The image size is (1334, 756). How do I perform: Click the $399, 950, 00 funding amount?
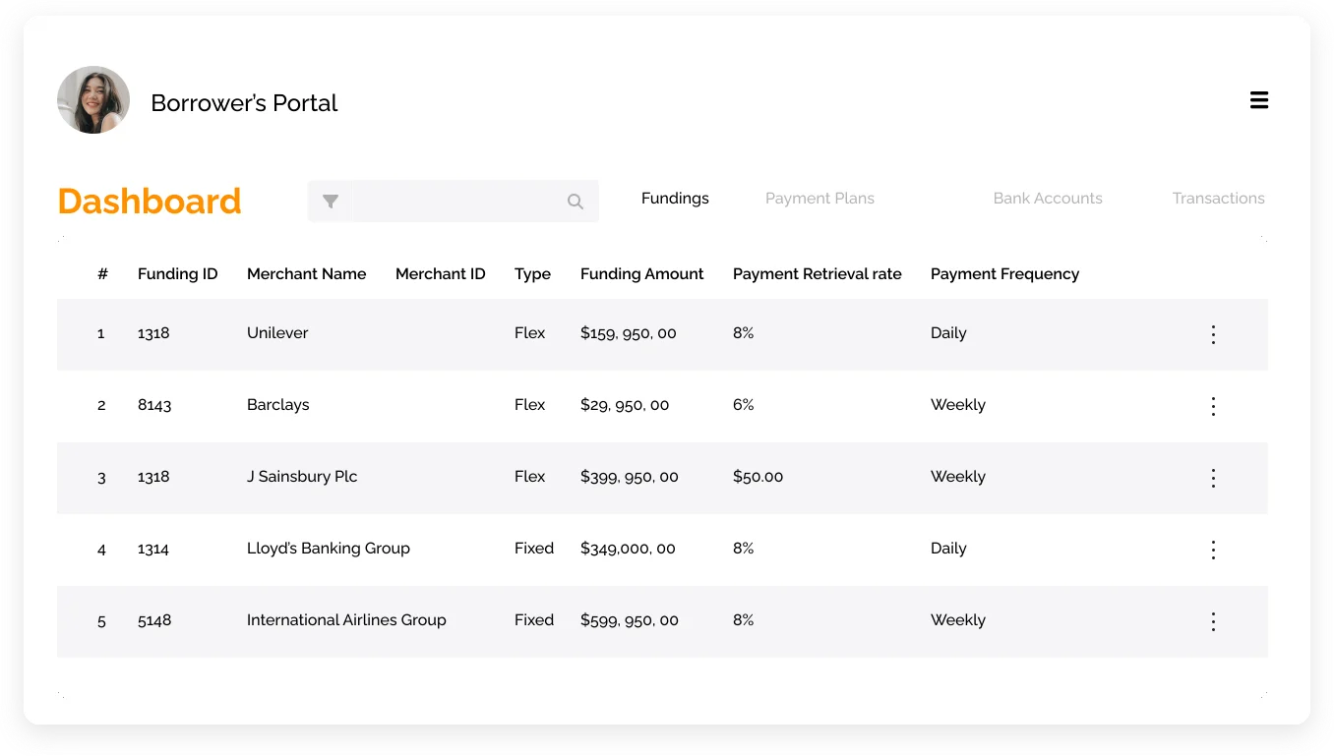click(x=630, y=477)
